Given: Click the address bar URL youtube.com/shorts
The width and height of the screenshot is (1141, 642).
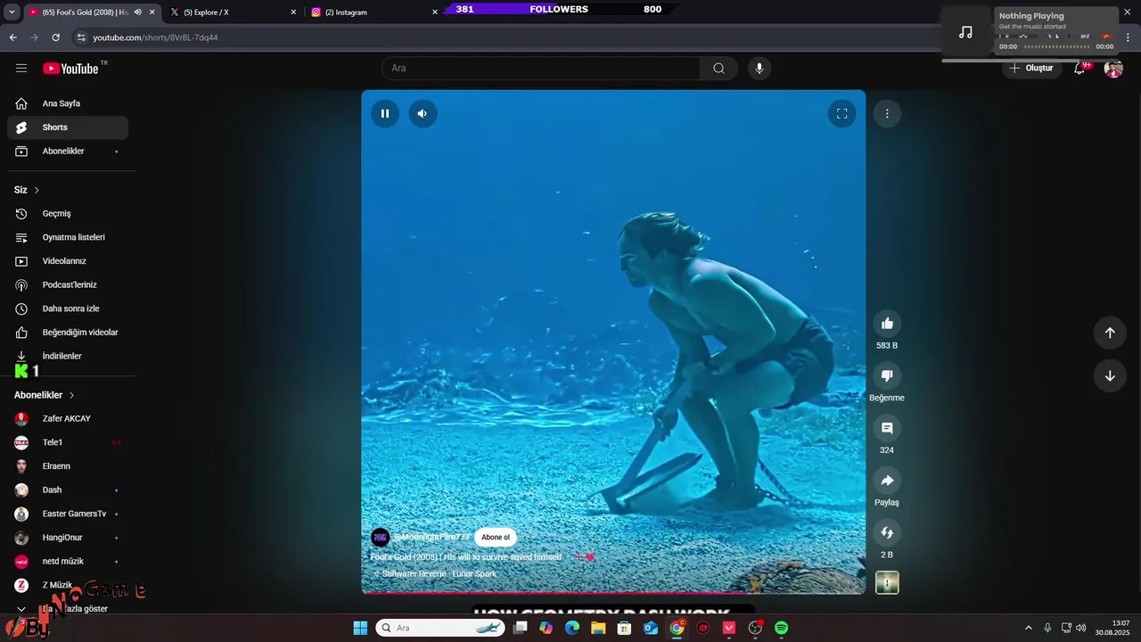Looking at the screenshot, I should coord(155,37).
